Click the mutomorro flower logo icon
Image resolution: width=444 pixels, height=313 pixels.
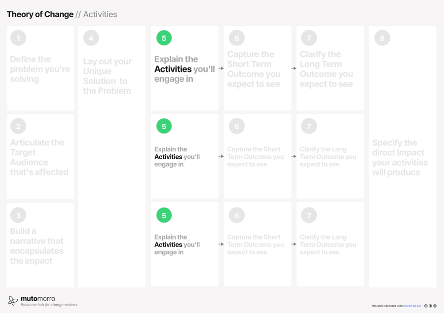pos(13,301)
